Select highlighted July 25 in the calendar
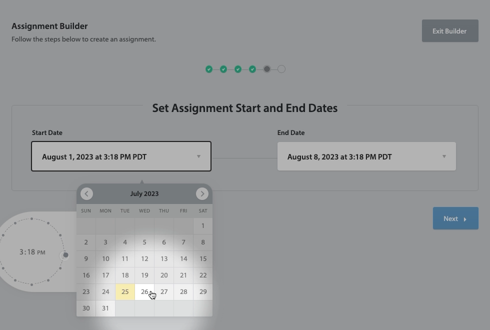Viewport: 490px width, 330px height. pos(125,292)
